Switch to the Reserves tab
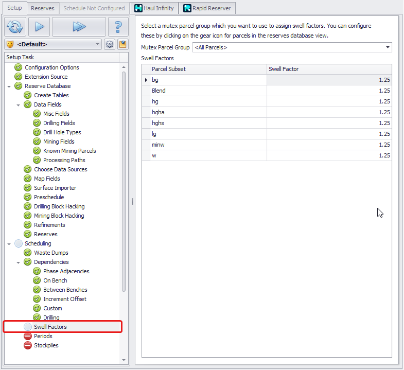 [42, 8]
